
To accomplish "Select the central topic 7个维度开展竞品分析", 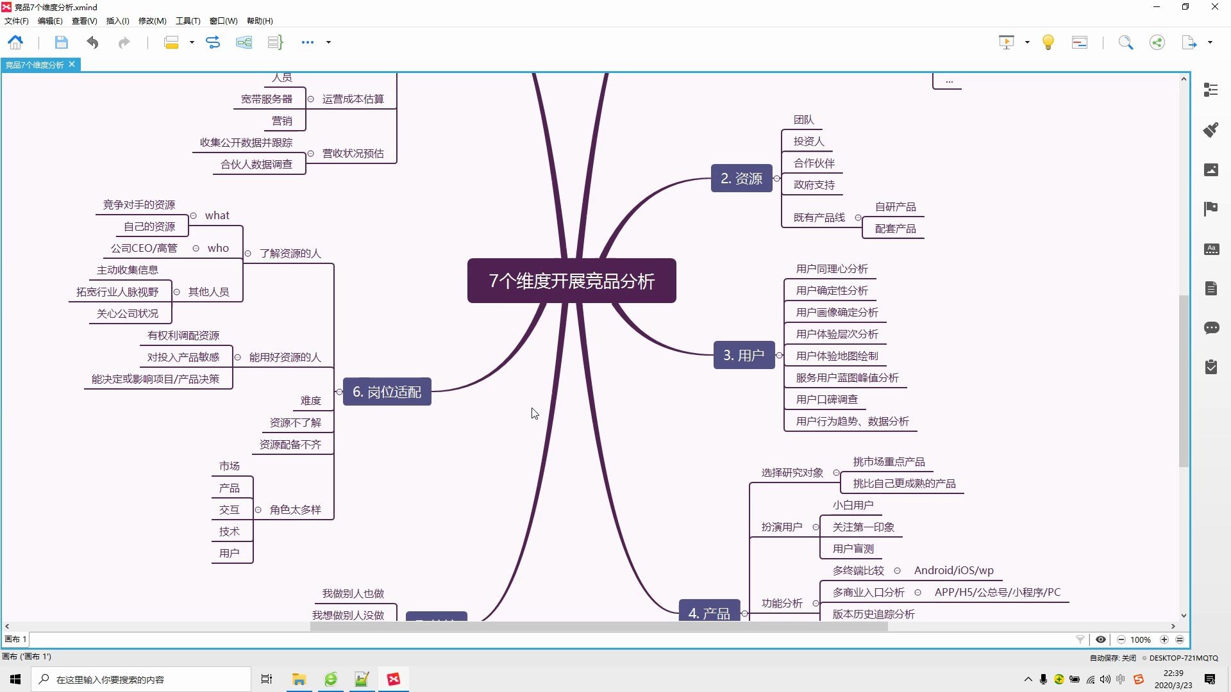I will (x=571, y=281).
